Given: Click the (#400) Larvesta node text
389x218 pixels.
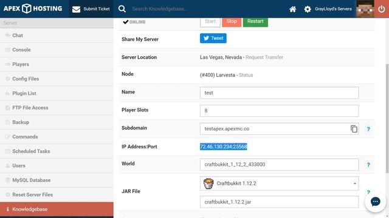Looking at the screenshot, I should [218, 75].
